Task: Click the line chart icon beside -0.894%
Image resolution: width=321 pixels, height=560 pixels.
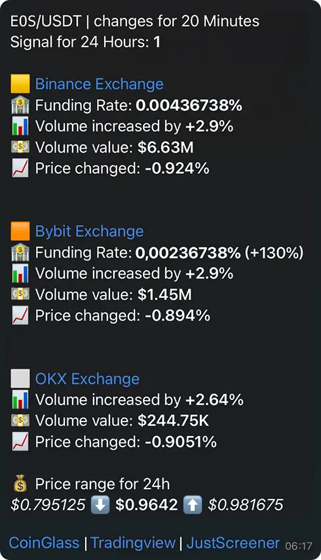Action: point(20,315)
